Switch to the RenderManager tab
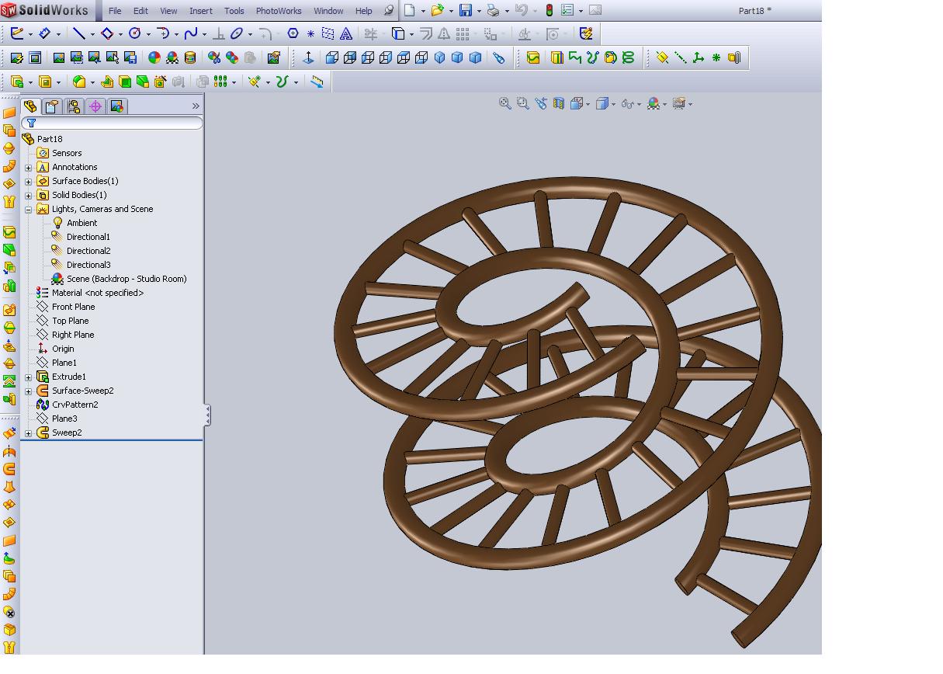 (x=117, y=106)
